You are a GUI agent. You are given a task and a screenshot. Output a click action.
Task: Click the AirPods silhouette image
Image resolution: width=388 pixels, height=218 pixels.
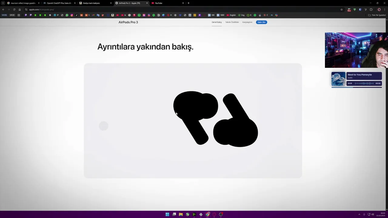click(216, 119)
